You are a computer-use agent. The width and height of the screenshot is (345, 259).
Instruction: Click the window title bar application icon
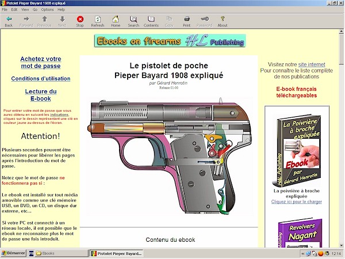click(3, 3)
